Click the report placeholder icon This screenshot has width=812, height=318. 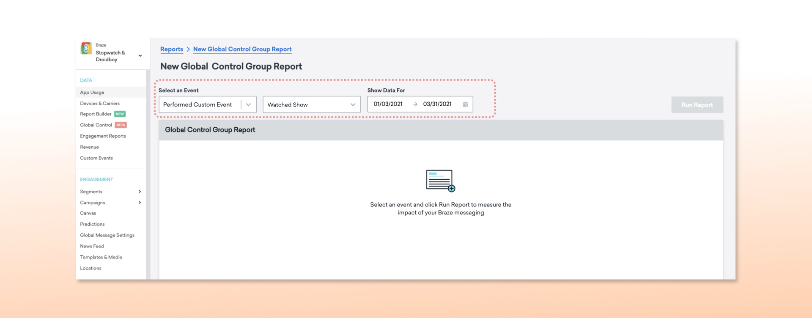pos(440,181)
